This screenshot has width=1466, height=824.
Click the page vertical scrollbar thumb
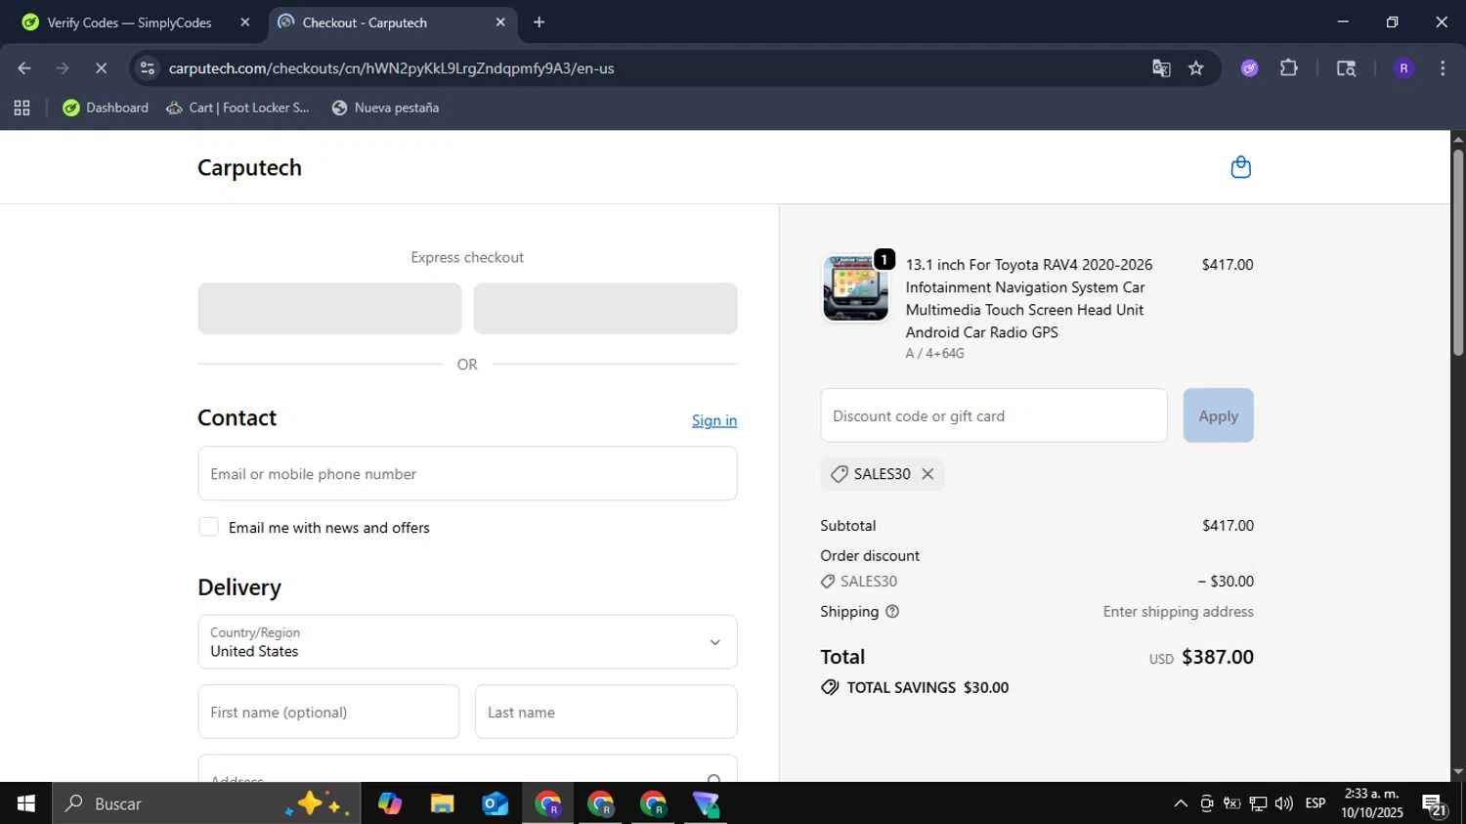click(1458, 252)
